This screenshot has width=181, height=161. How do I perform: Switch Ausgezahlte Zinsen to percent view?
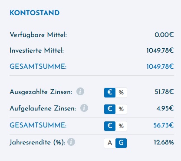coord(121,92)
